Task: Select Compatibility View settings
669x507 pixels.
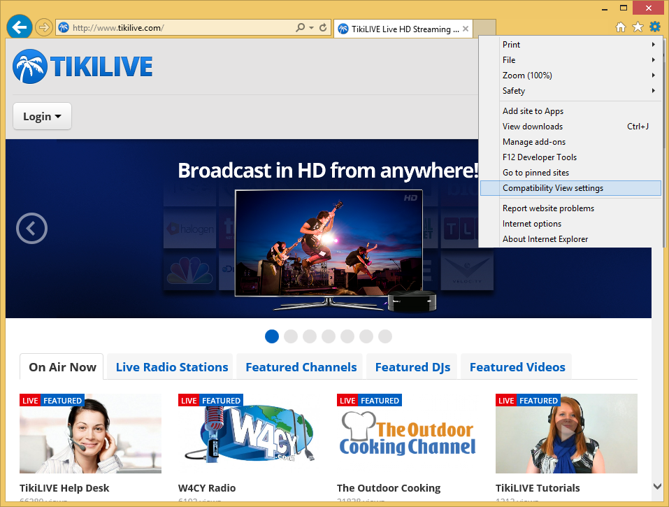Action: (x=570, y=188)
